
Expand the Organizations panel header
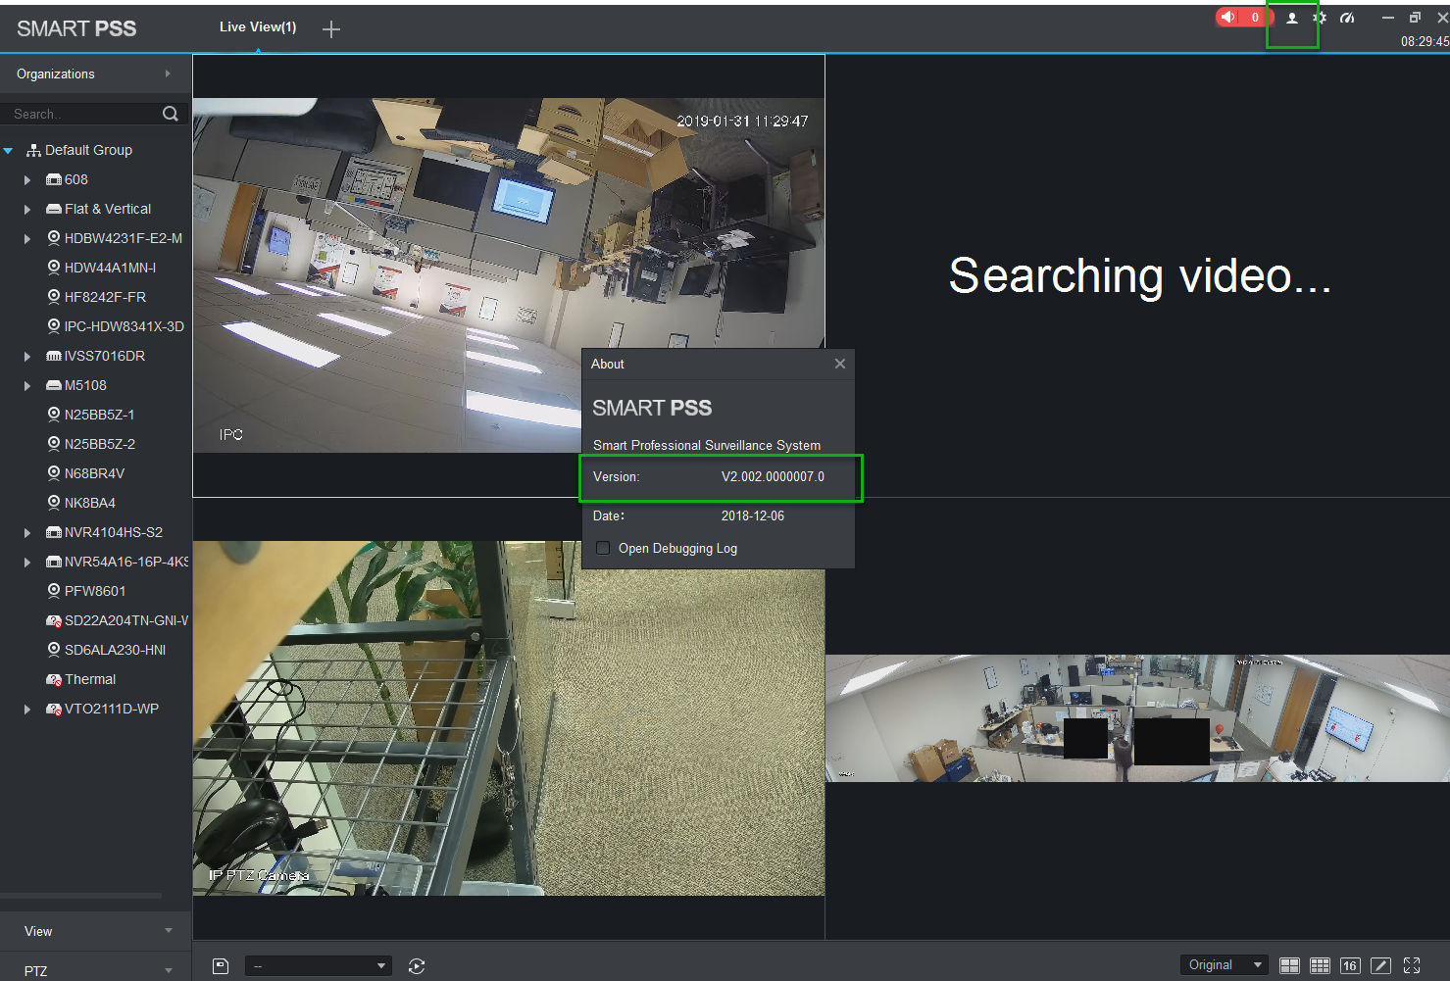(x=95, y=74)
